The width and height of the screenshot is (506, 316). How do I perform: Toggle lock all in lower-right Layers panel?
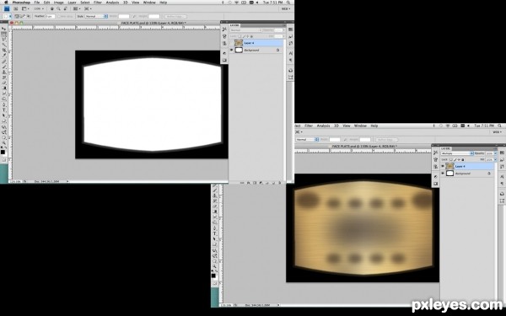pos(463,159)
